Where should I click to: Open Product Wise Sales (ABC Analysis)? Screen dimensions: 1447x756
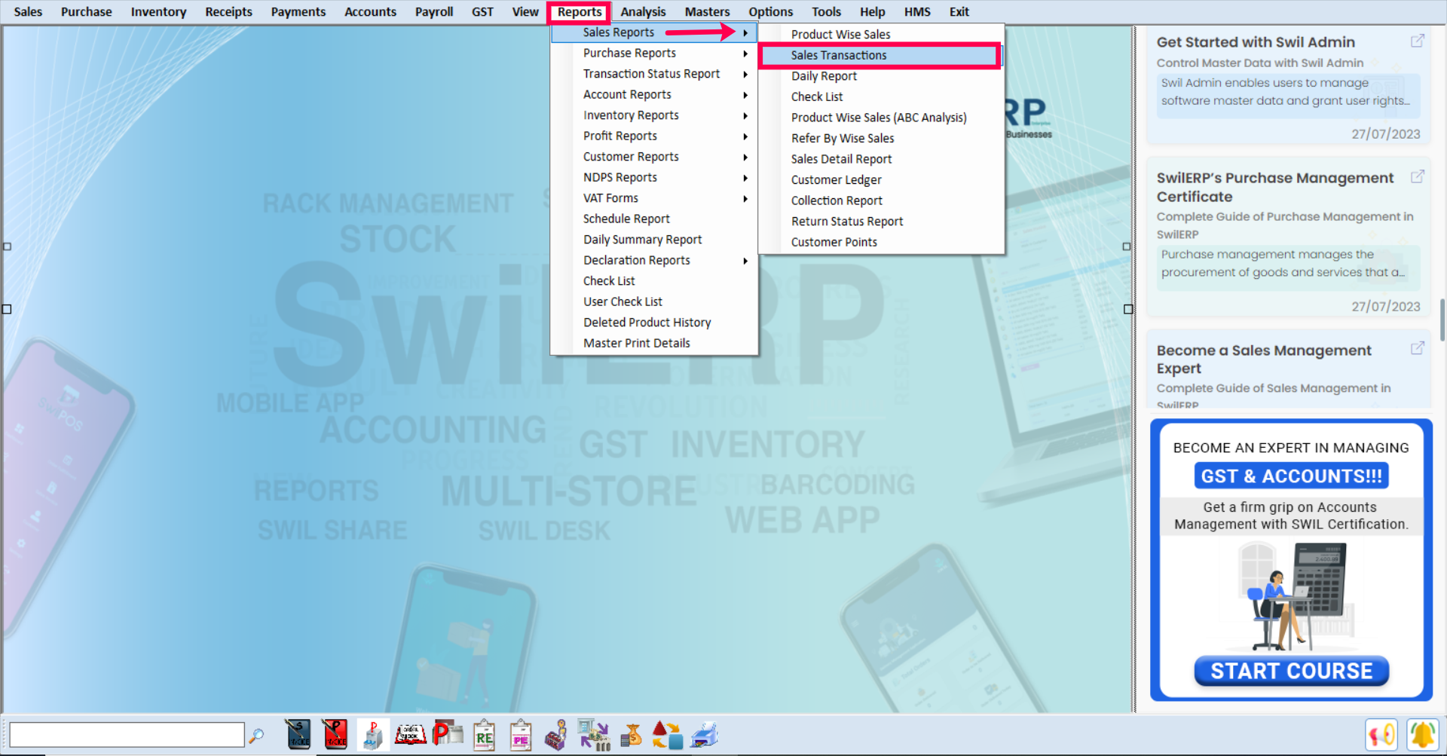tap(880, 118)
